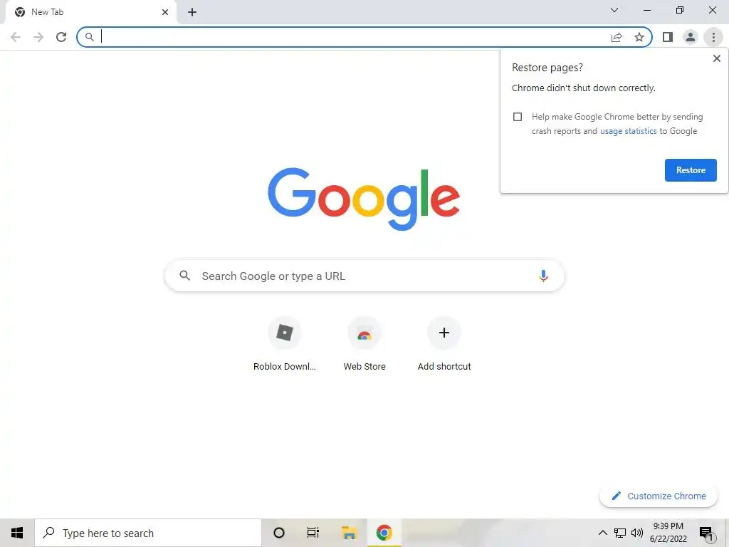Close the New Tab tab
729x547 pixels.
pyautogui.click(x=165, y=12)
